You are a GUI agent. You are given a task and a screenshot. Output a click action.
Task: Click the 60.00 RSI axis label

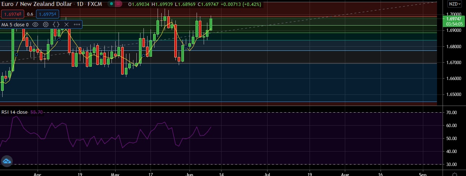[x=452, y=126]
